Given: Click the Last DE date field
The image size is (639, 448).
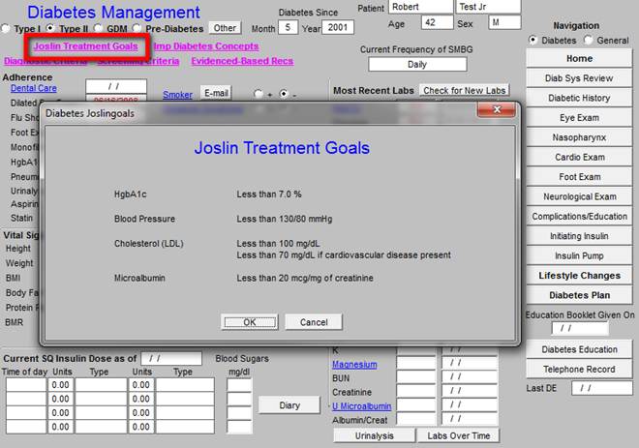Looking at the screenshot, I should [602, 388].
